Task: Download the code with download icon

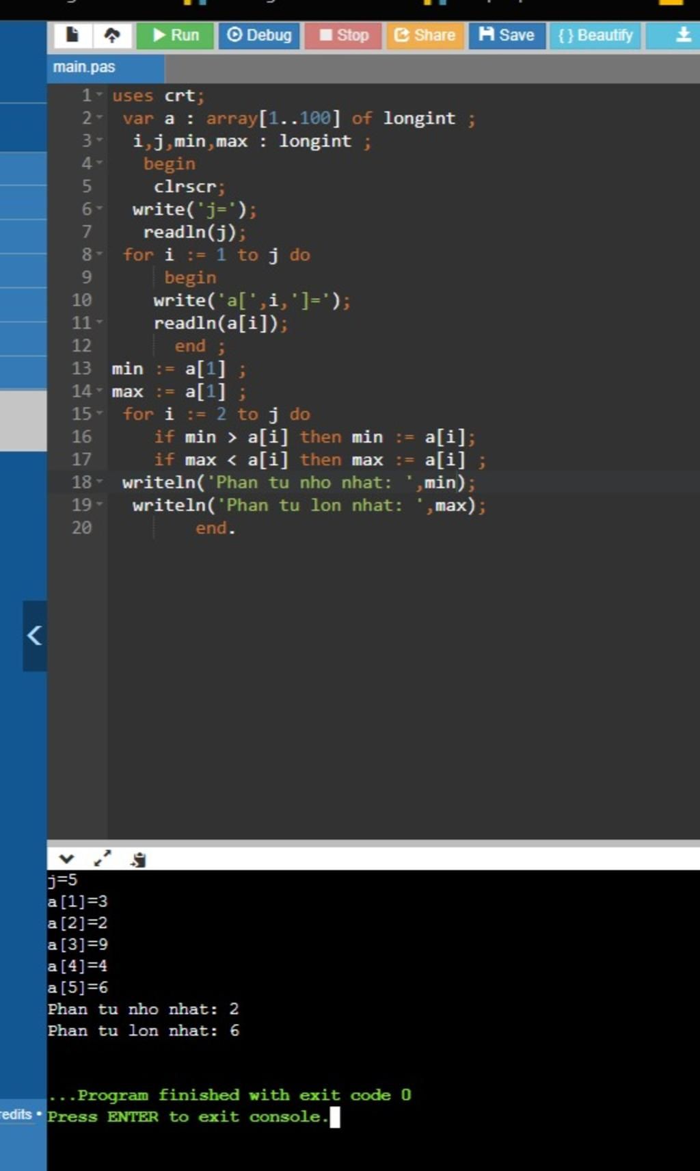Action: point(682,35)
